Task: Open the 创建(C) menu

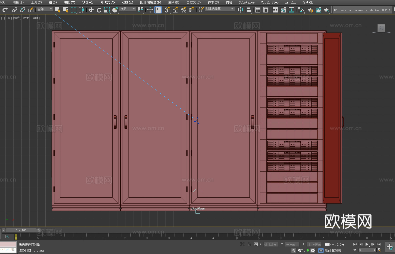Action: 88,2
